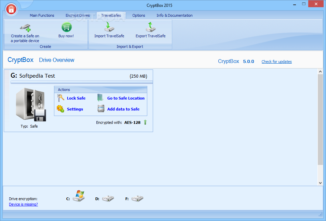
Task: Click the Import TravelSafe drive icon
Action: 109,27
